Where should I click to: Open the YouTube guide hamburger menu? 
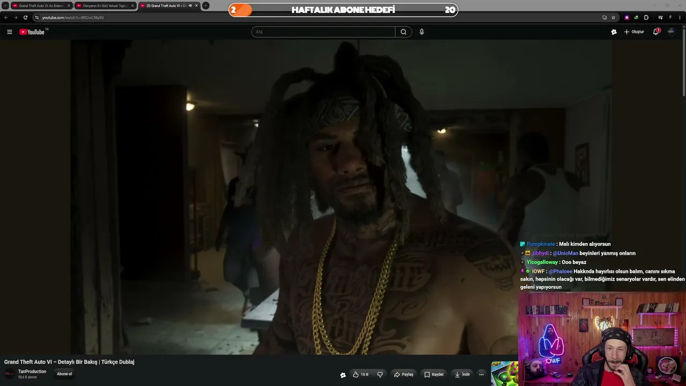(x=10, y=32)
